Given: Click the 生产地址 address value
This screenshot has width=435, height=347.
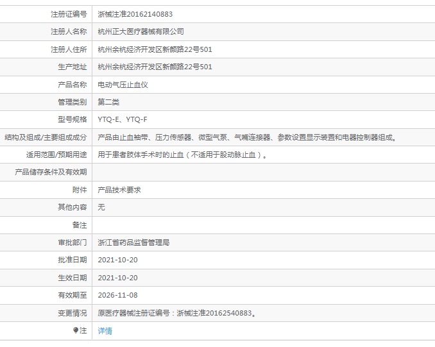Looking at the screenshot, I should [155, 67].
